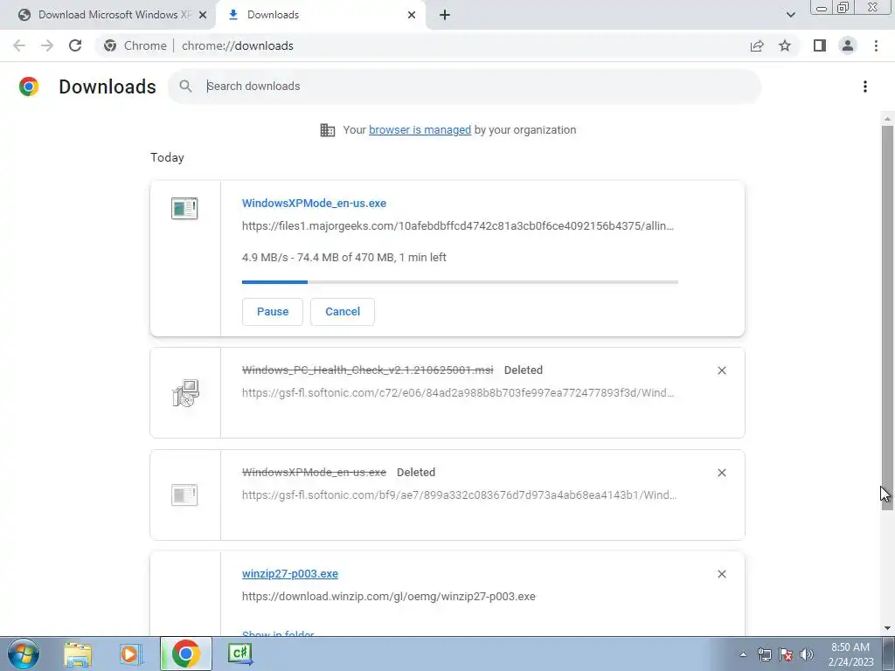This screenshot has height=671, width=895.
Task: Click the download speed and time-left text
Action: point(344,258)
